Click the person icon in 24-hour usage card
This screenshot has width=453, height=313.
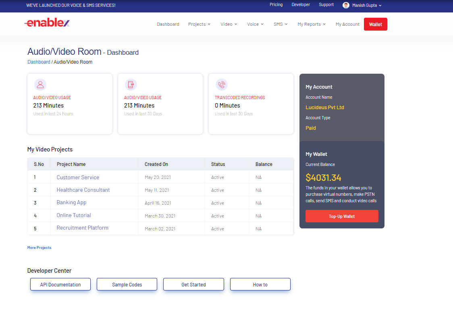point(40,85)
